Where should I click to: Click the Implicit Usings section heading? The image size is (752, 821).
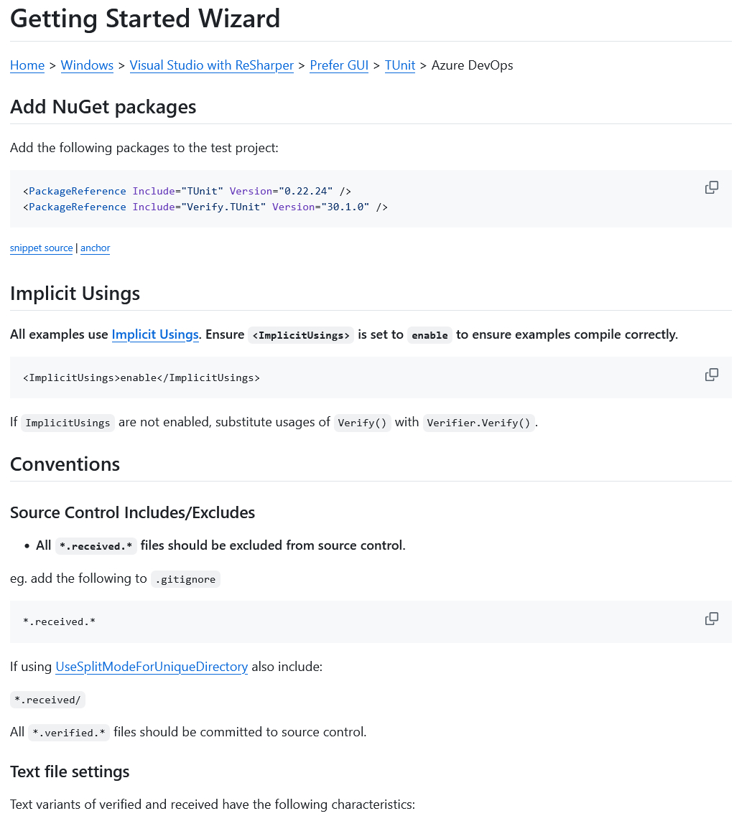coord(75,294)
